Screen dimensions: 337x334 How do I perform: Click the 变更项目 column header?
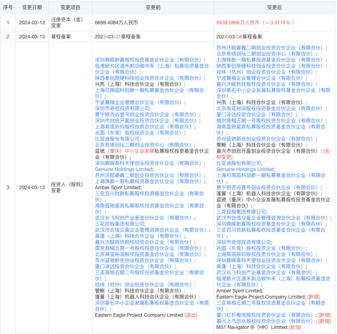(x=70, y=8)
